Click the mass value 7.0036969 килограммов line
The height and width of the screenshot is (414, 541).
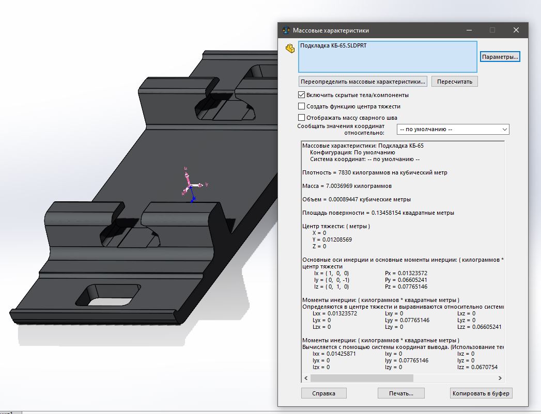coord(347,186)
